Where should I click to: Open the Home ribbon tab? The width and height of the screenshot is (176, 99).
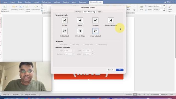point(5,2)
